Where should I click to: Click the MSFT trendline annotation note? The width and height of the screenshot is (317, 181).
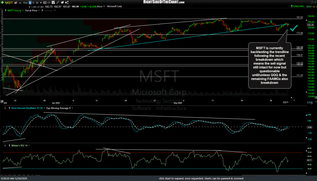pyautogui.click(x=270, y=65)
